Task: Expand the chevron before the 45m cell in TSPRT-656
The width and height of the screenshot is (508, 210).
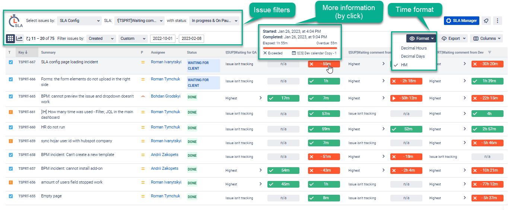Action: pos(261,184)
